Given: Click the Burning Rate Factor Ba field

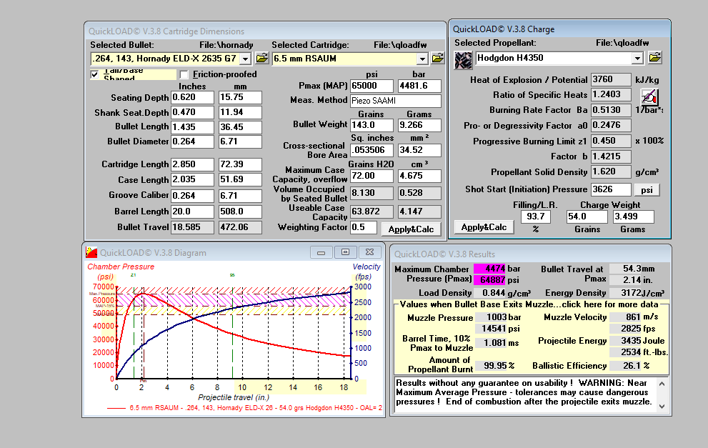Looking at the screenshot, I should 611,110.
